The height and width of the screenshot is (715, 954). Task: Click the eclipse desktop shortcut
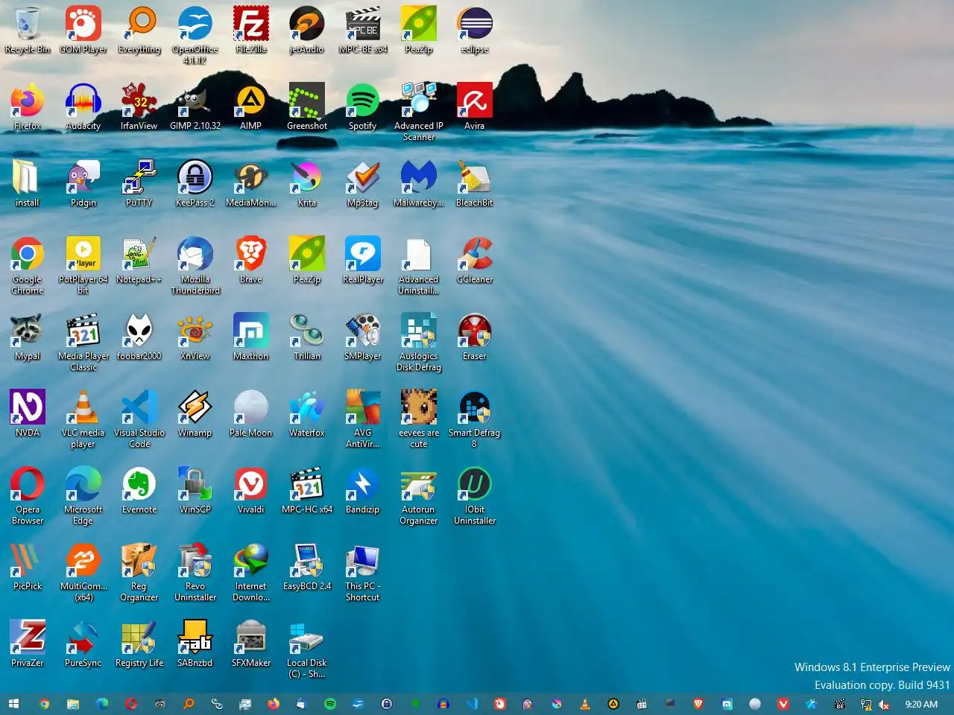475,31
